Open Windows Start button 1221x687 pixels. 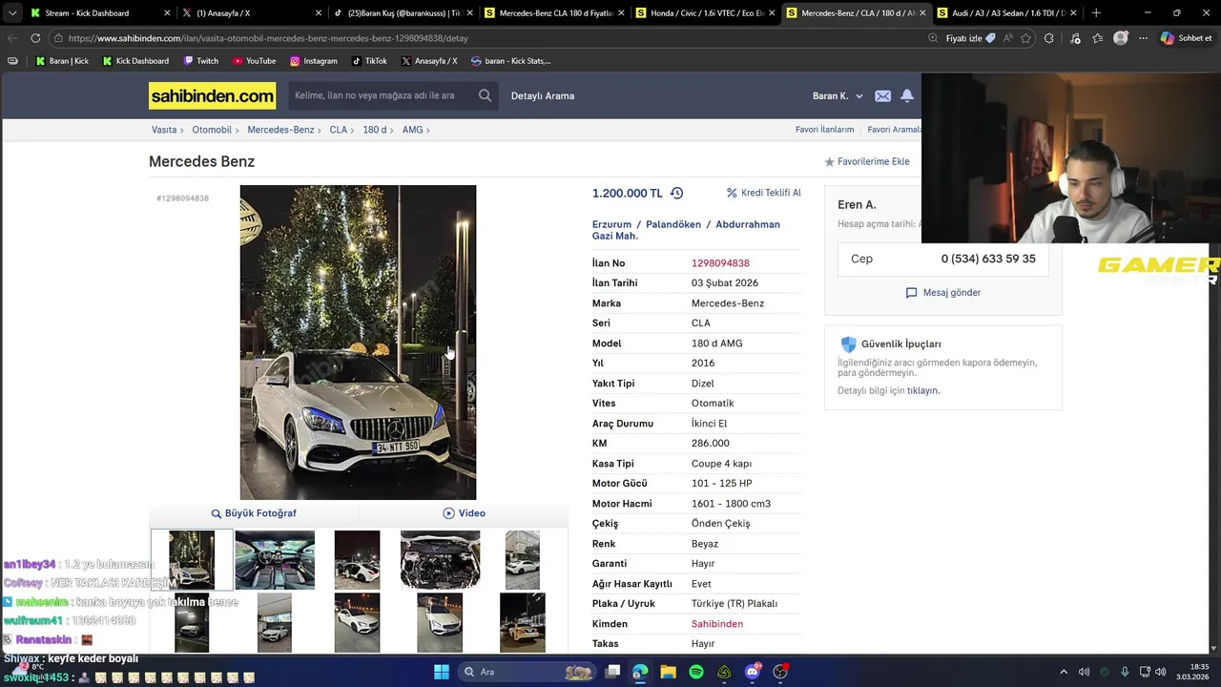tap(442, 672)
